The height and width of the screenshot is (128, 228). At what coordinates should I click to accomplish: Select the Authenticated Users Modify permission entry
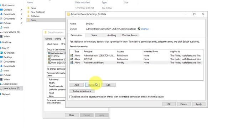tap(136, 63)
